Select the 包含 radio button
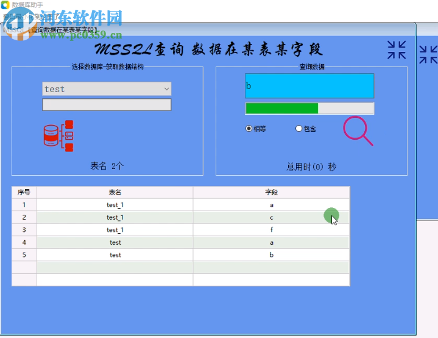 [x=298, y=129]
